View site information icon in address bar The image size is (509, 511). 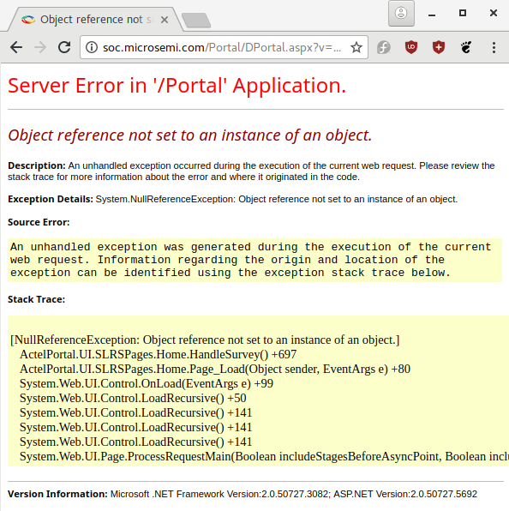(92, 47)
